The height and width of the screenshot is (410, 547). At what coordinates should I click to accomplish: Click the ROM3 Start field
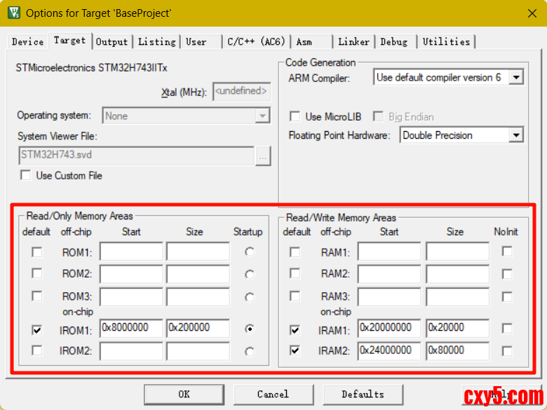131,296
